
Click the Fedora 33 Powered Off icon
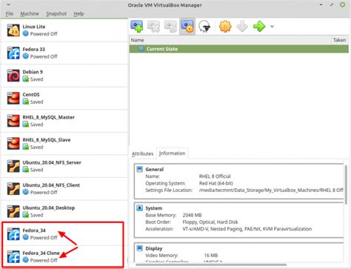26,56
